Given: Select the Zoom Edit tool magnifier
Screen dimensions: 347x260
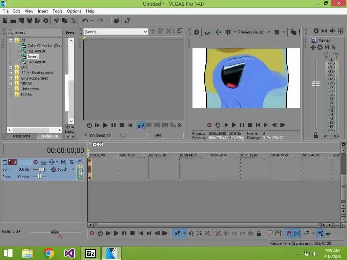Looking at the screenshot, I should coord(207,233).
